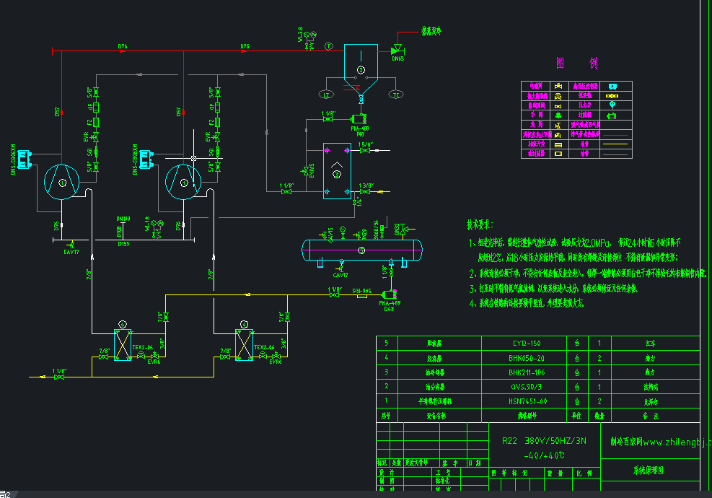Pick the red discharge line sample in legend
The image size is (712, 498).
coord(615,135)
